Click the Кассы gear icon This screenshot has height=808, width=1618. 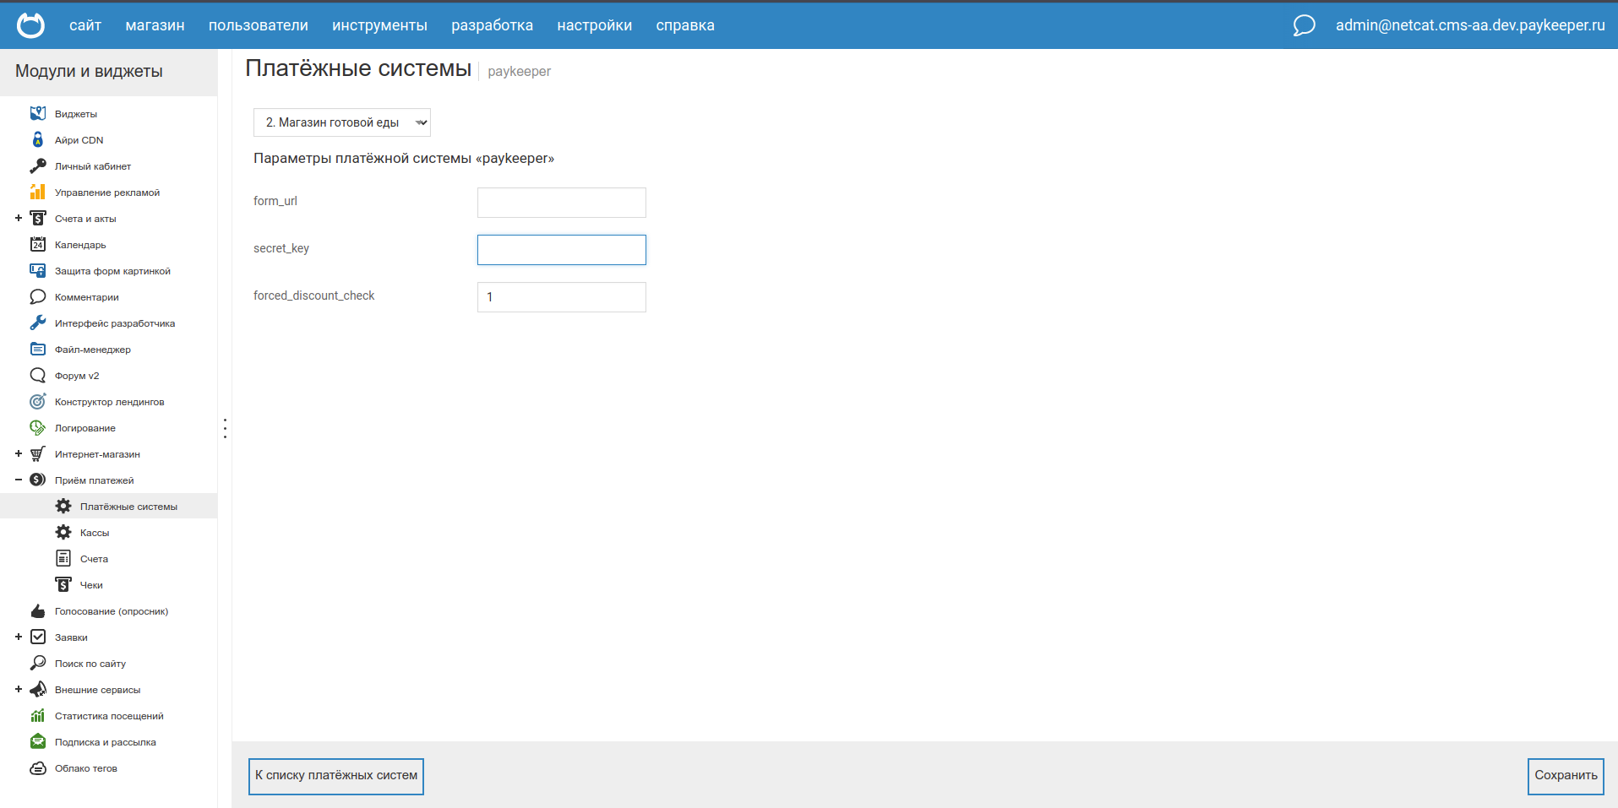pos(63,532)
